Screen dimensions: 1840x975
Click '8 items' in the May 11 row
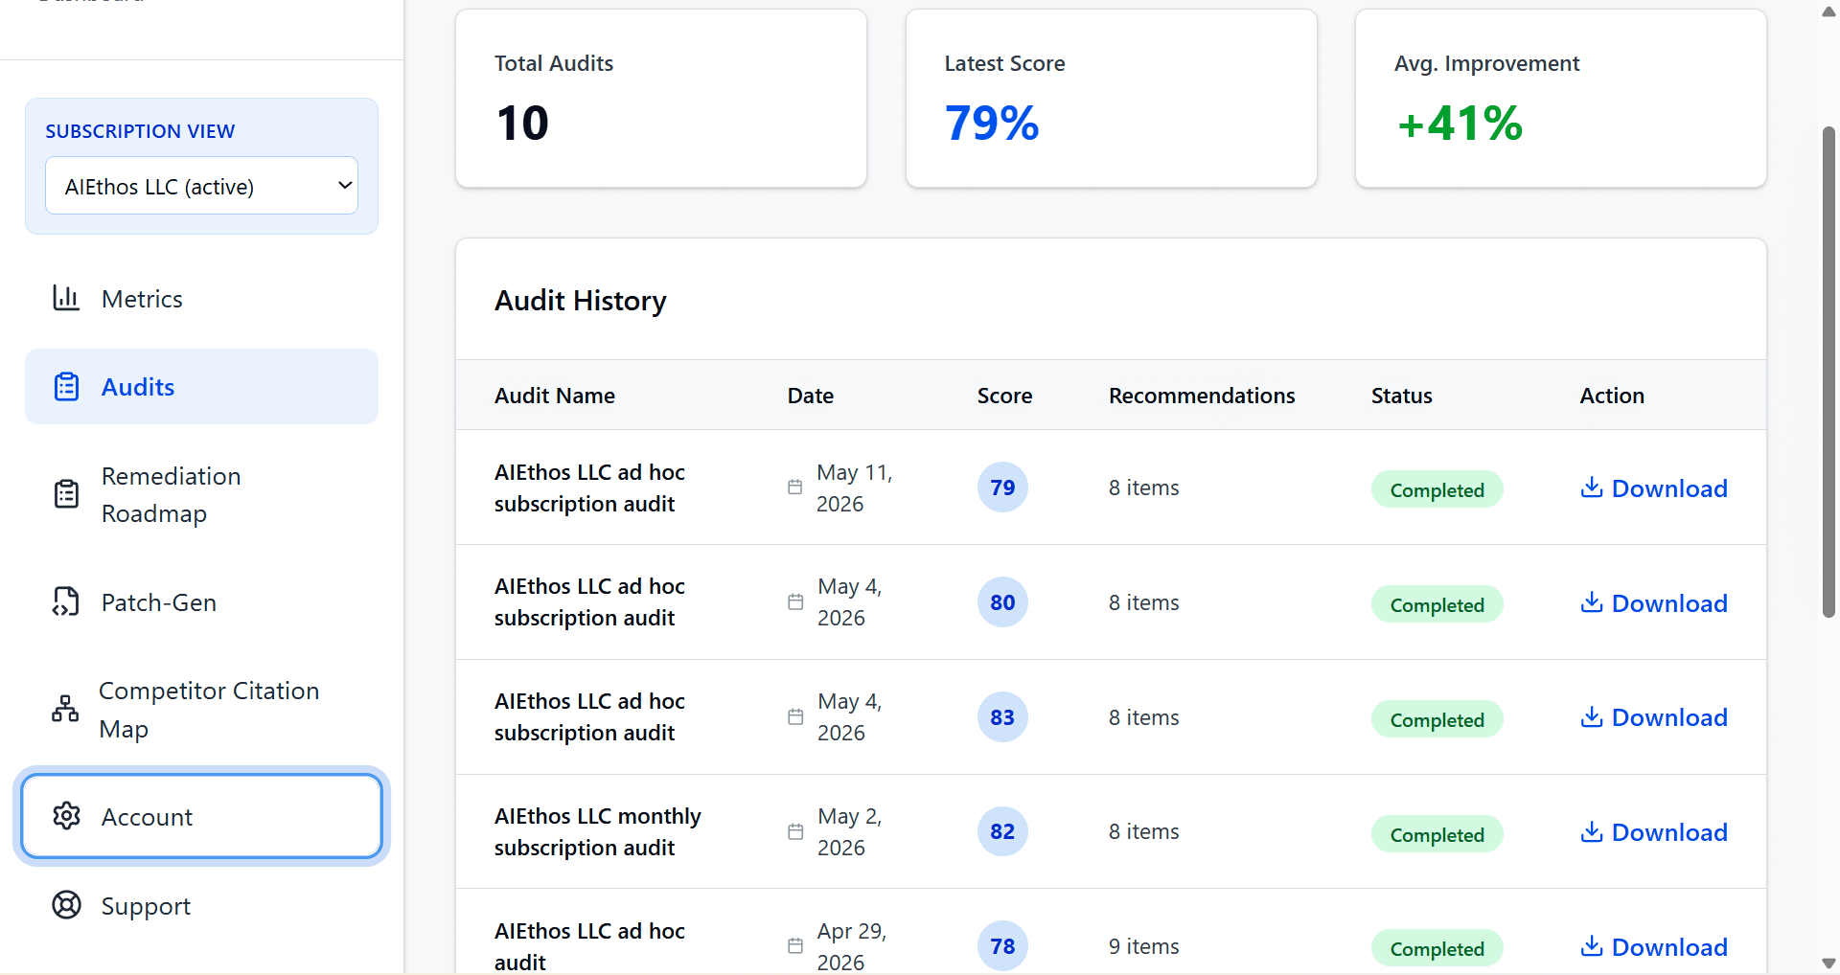[x=1144, y=487]
